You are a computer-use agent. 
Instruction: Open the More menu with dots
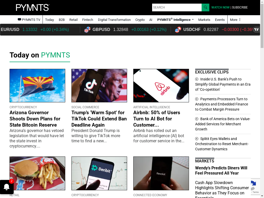235,20
